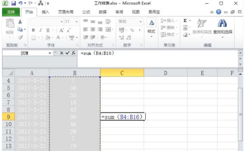
Task: Increase decimal places
Action: [x=121, y=38]
